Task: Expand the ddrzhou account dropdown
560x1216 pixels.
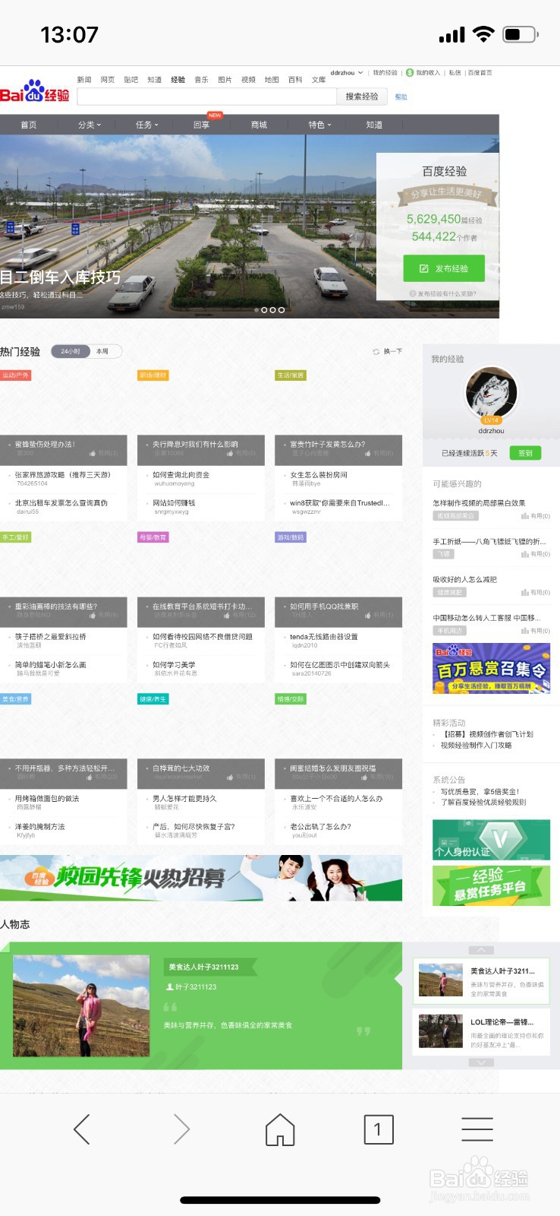Action: point(347,73)
